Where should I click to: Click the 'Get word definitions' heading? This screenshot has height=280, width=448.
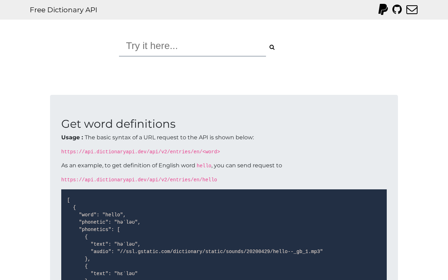118,124
